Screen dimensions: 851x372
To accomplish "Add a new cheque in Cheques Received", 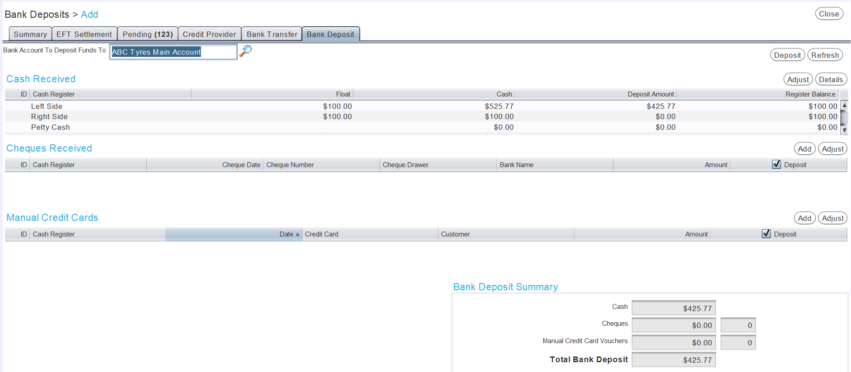I will pyautogui.click(x=805, y=149).
